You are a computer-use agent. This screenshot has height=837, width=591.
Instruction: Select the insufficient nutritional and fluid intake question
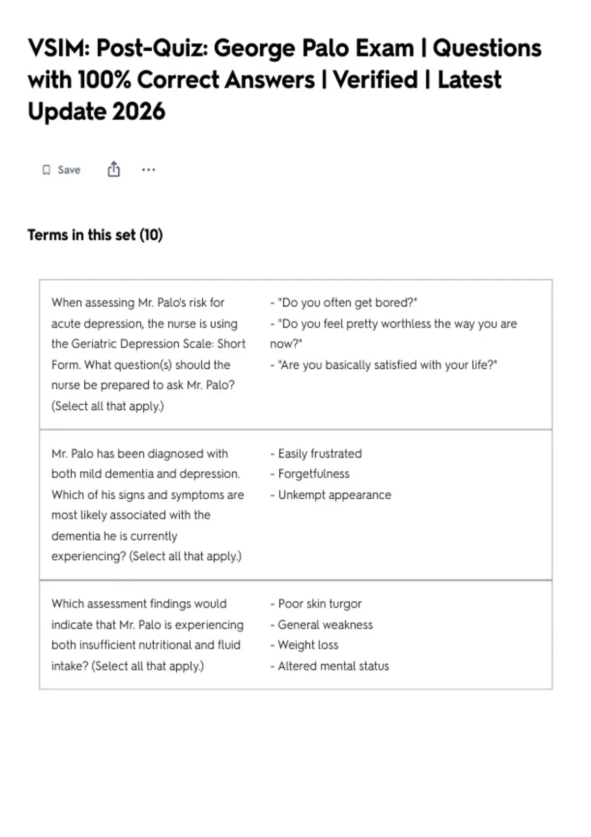[148, 635]
